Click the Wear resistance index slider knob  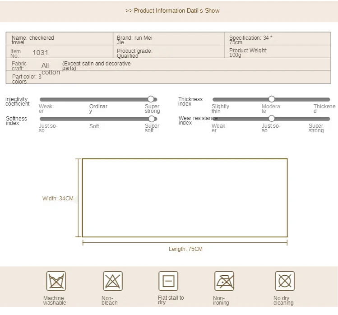[x=272, y=119]
